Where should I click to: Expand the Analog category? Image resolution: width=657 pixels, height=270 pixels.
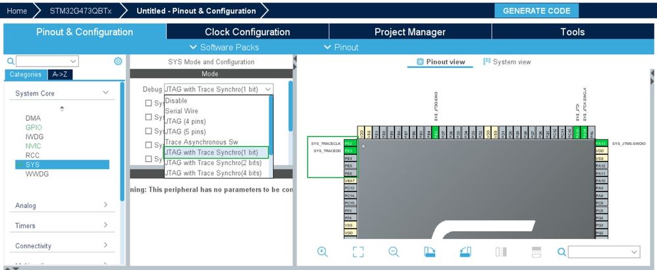105,205
